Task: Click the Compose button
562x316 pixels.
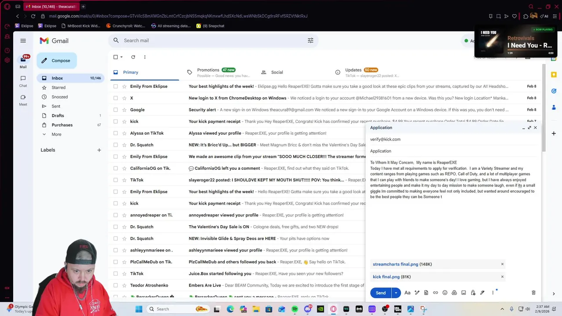Action: [57, 61]
